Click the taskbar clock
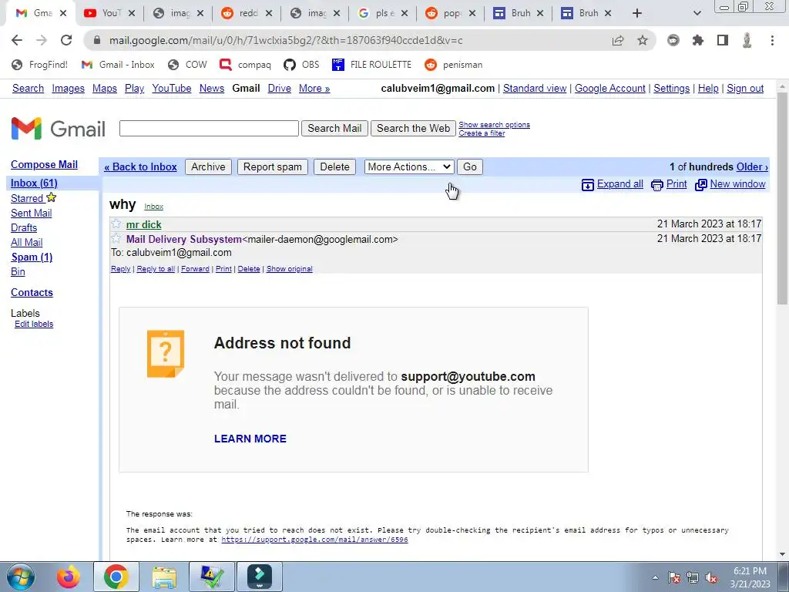 750,577
